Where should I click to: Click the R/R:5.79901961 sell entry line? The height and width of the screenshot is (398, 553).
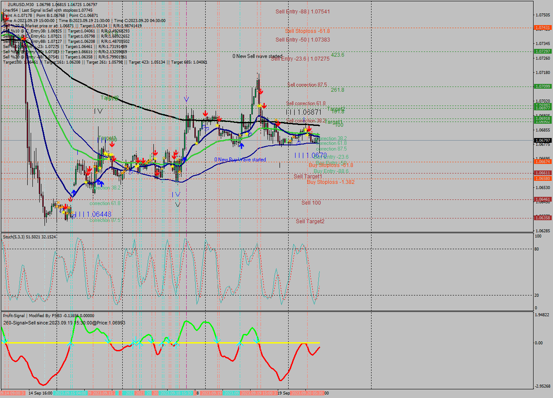65,57
